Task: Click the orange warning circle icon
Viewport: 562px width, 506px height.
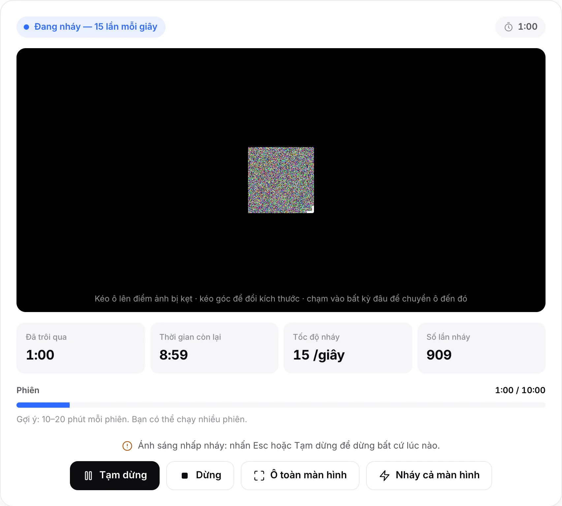Action: [x=127, y=446]
